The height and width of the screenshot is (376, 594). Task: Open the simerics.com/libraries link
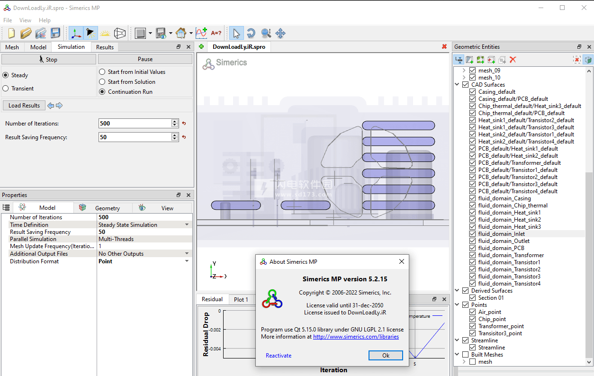tap(356, 337)
